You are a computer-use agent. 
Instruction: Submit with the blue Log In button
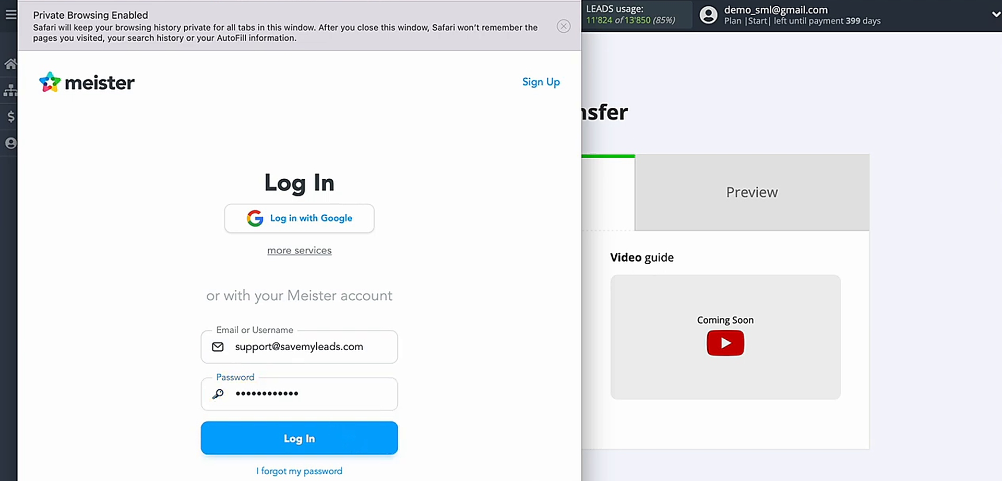pos(299,438)
